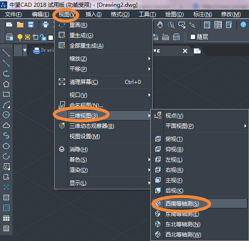Click the Pan hand icon

click(x=160, y=25)
